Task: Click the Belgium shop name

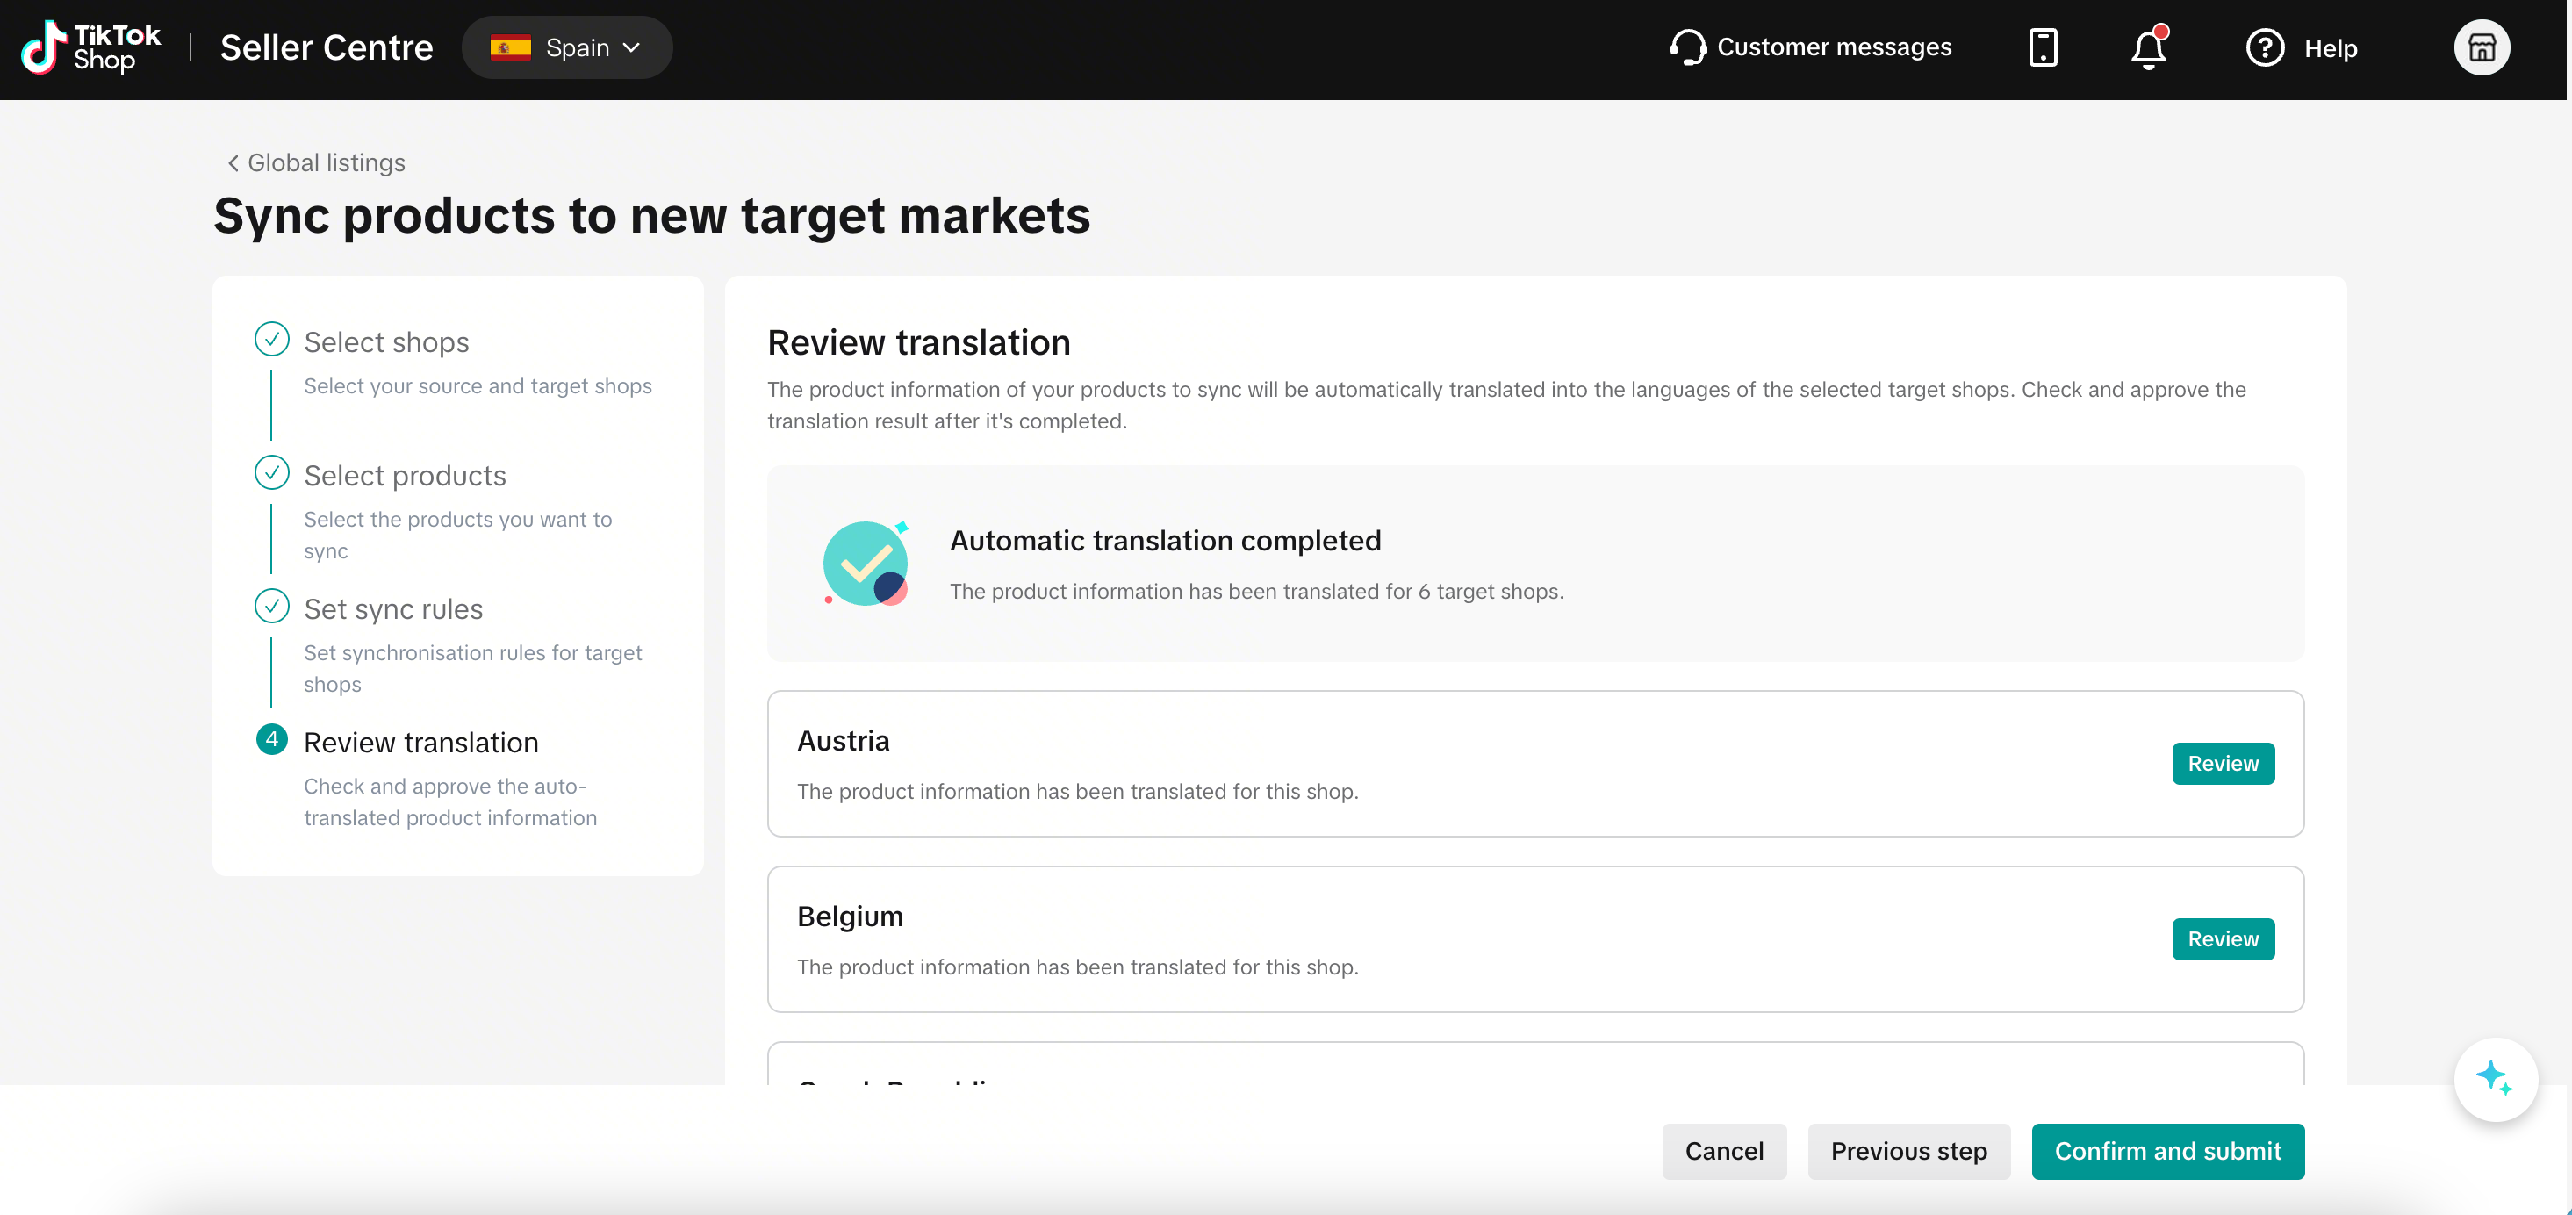Action: point(850,917)
